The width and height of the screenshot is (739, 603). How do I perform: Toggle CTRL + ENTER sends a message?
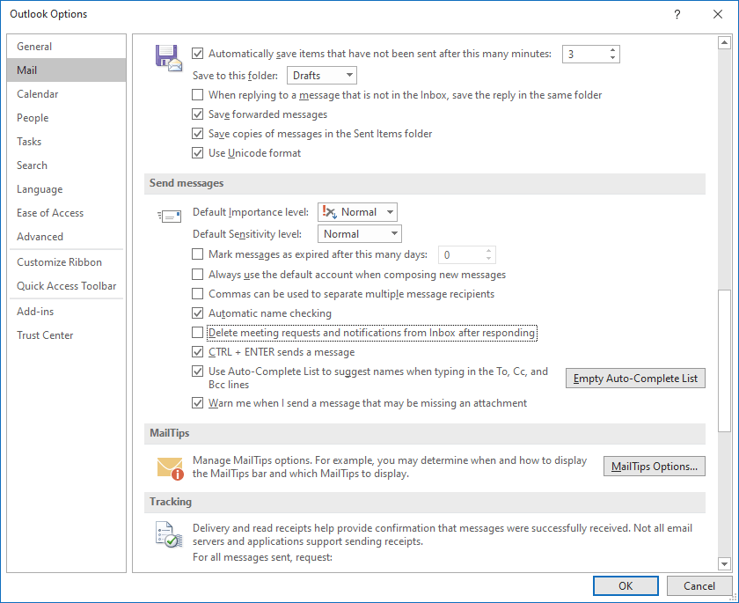click(x=197, y=352)
